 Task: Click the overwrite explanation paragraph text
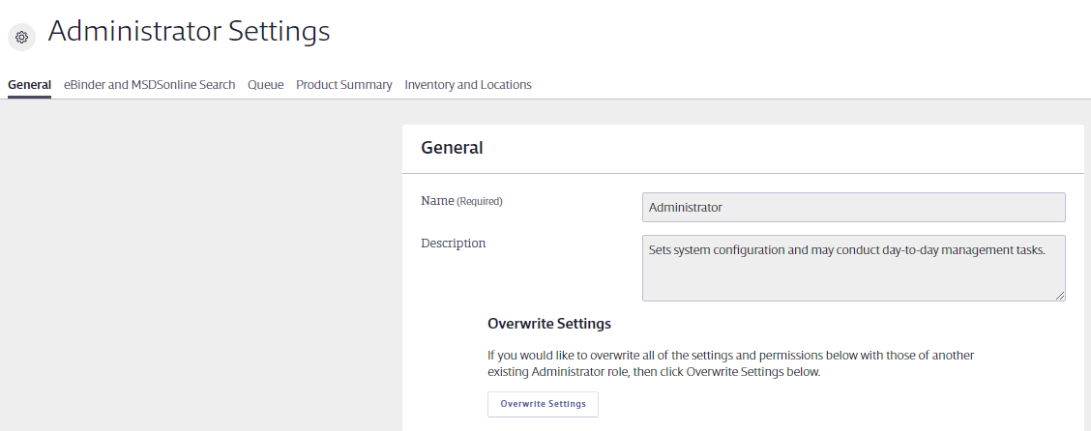click(730, 363)
